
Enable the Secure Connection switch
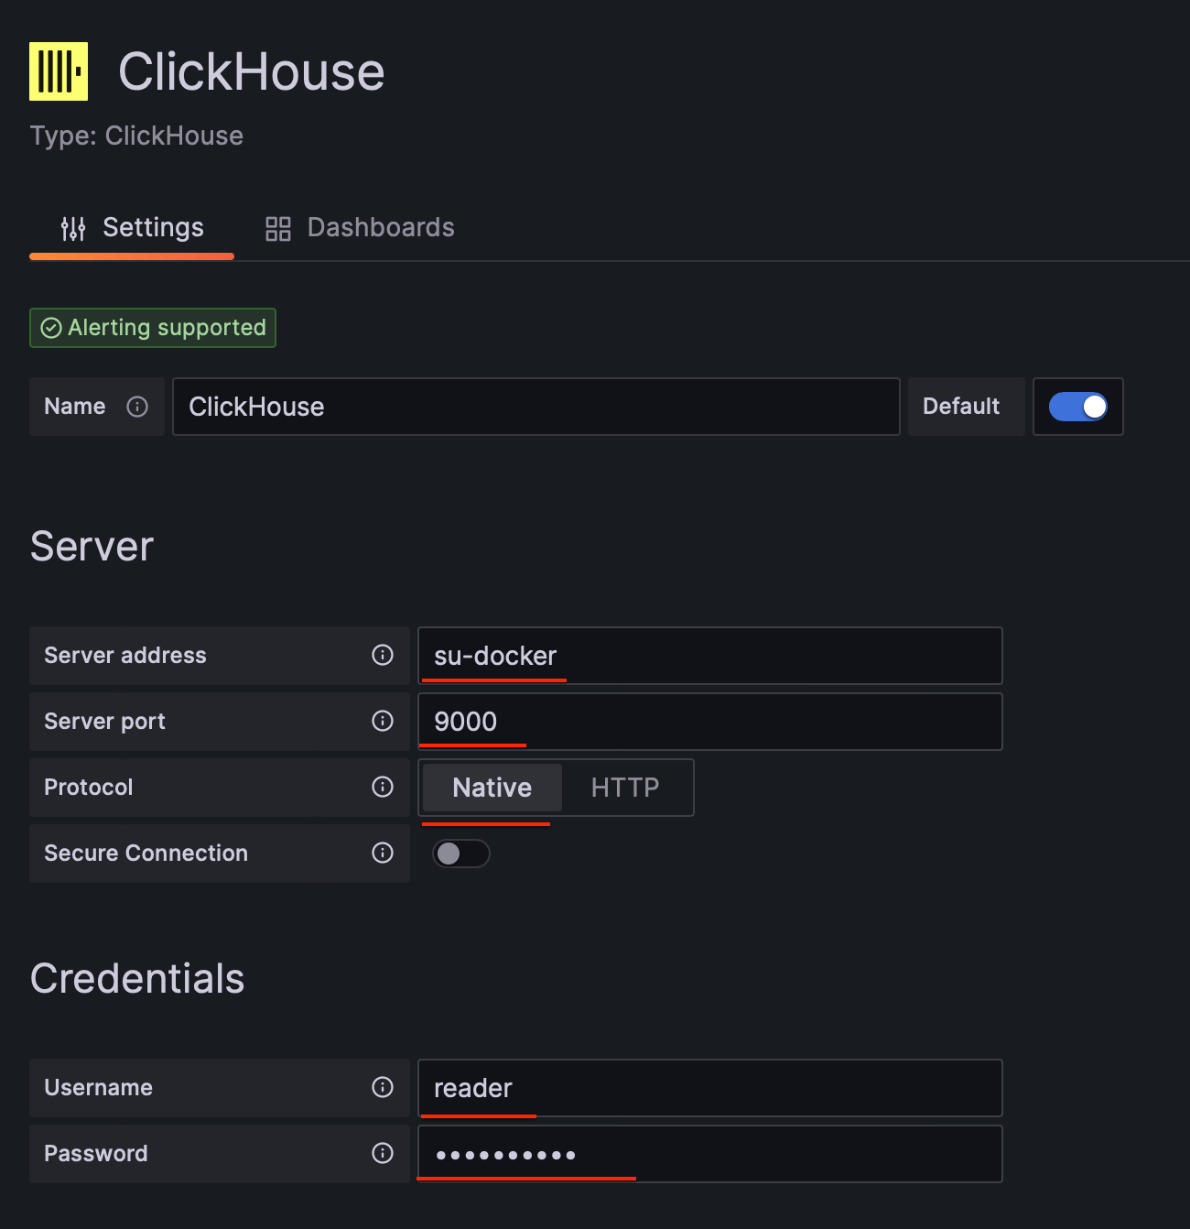click(460, 854)
